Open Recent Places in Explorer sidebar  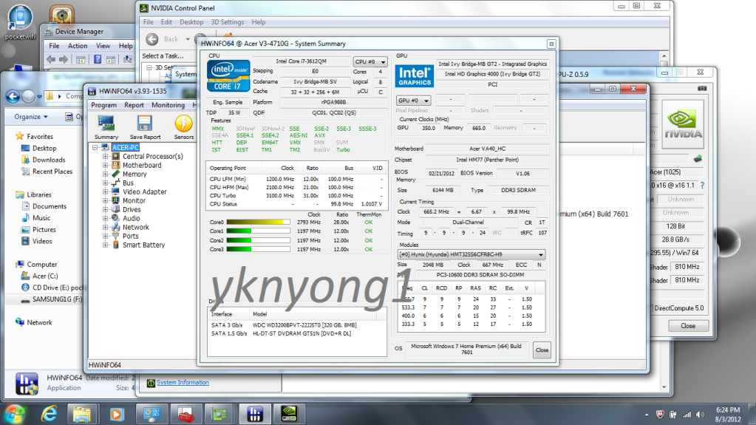[52, 171]
